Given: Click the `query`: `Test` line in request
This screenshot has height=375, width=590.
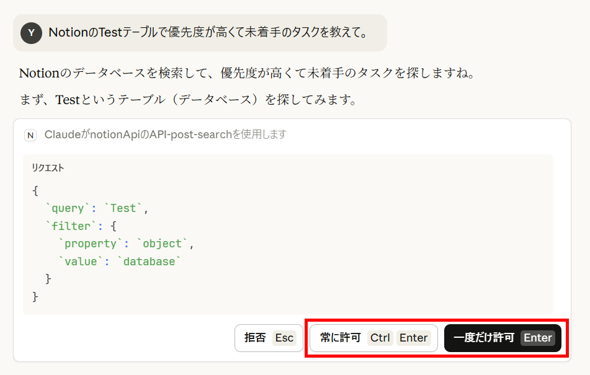Looking at the screenshot, I should 97,208.
